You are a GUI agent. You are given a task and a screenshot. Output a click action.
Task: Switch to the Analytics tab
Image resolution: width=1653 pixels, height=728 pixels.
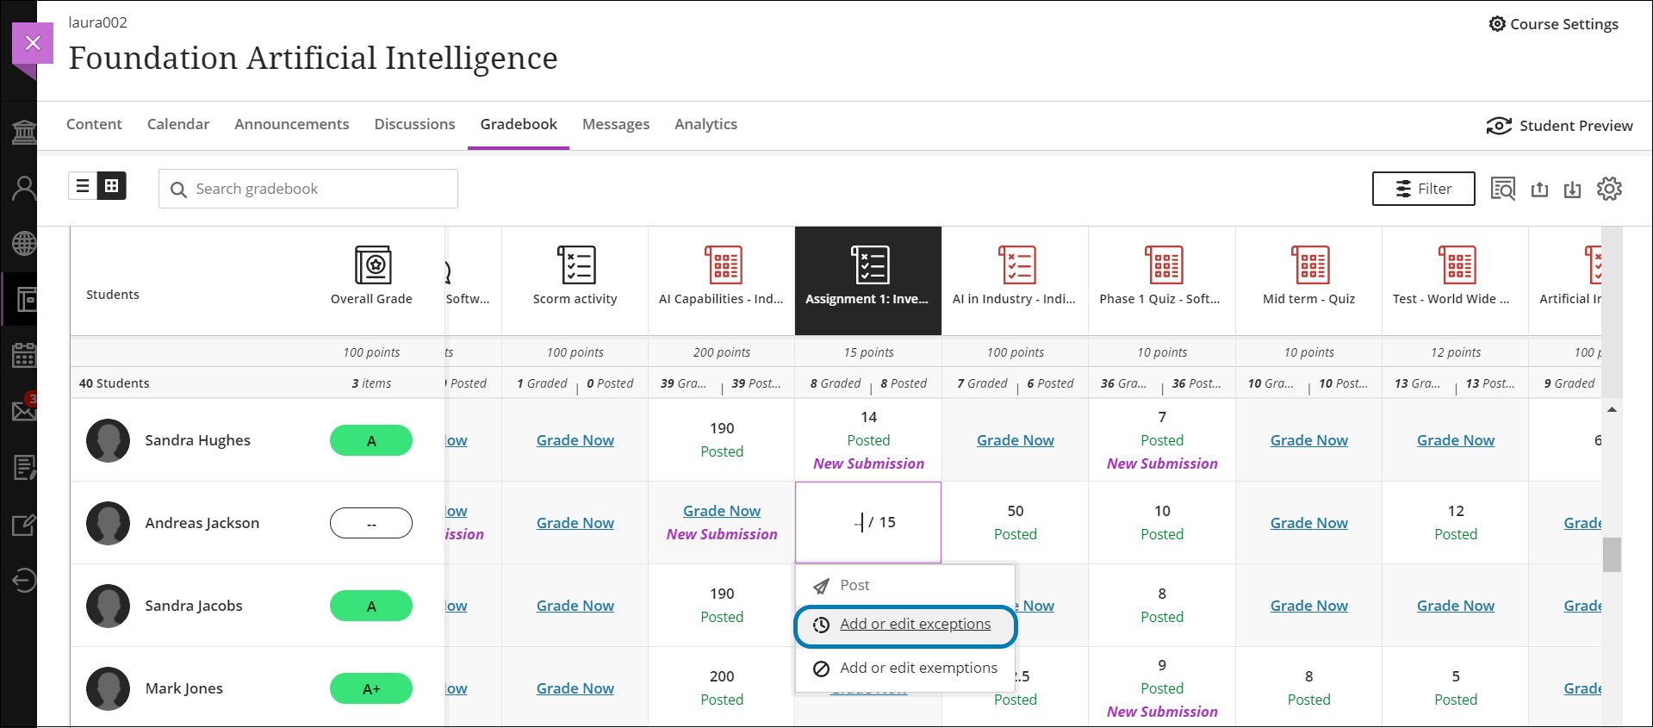pos(705,124)
